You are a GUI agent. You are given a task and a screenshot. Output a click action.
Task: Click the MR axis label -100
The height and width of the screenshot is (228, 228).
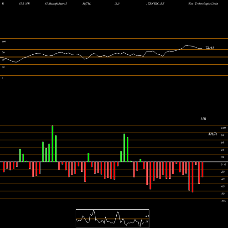(223, 201)
